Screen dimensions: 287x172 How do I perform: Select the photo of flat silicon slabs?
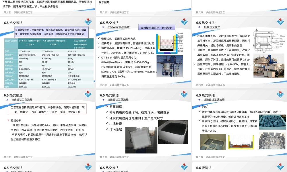pyautogui.click(x=213, y=142)
